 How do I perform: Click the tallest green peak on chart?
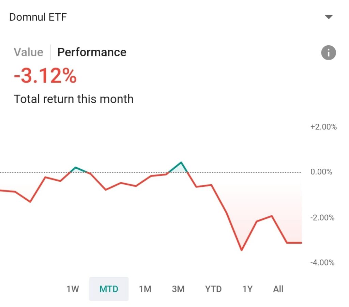tap(181, 162)
